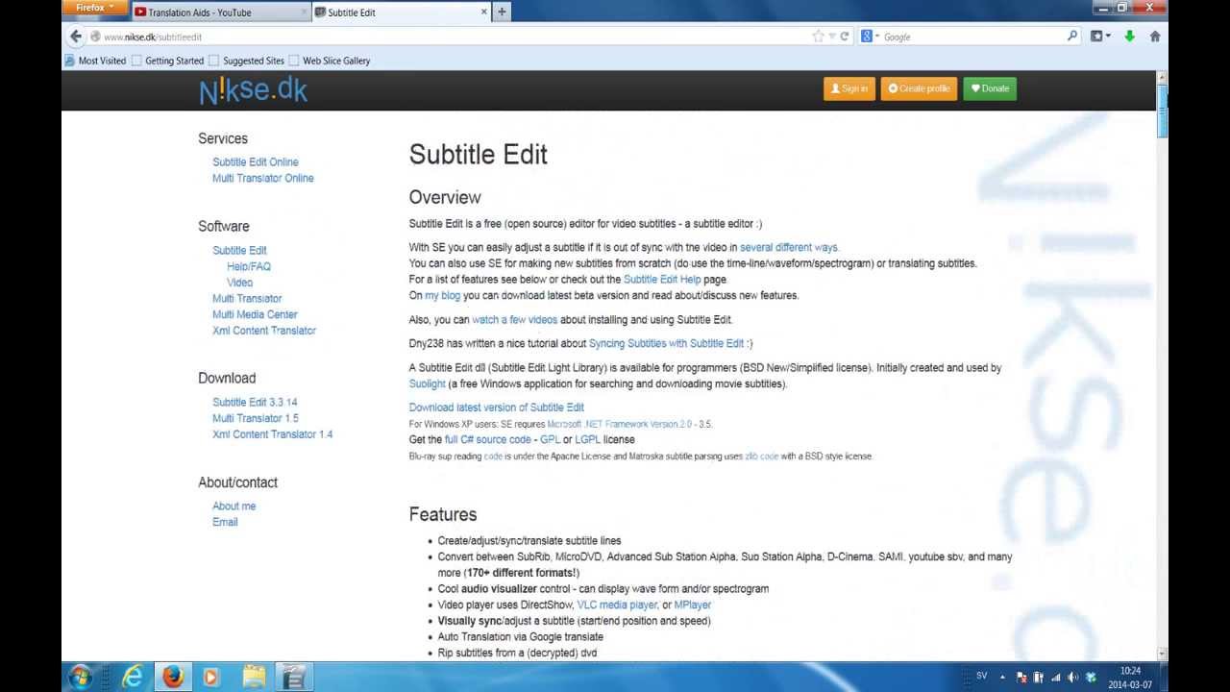Open the Multi Translator Online link
Viewport: 1230px width, 692px height.
[263, 178]
